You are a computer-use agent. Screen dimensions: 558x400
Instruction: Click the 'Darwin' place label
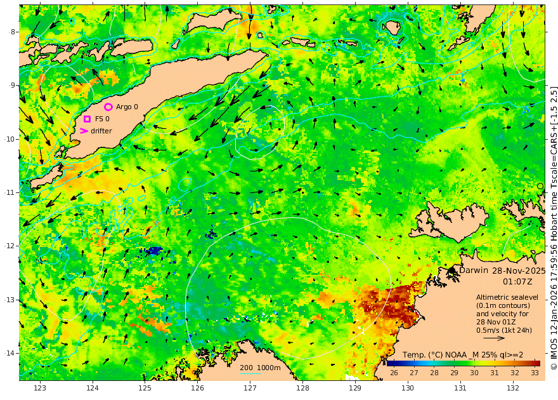click(473, 270)
